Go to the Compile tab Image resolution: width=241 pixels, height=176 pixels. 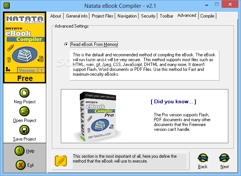click(207, 16)
